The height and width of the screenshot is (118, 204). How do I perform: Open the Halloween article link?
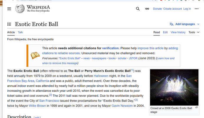point(101,76)
